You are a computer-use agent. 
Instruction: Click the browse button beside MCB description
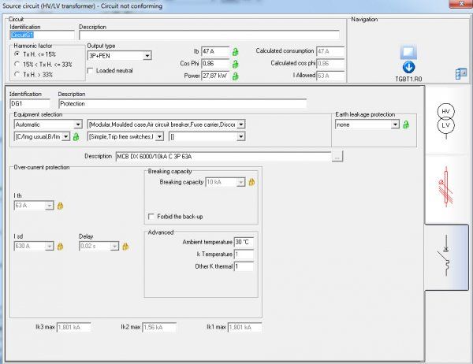(337, 157)
